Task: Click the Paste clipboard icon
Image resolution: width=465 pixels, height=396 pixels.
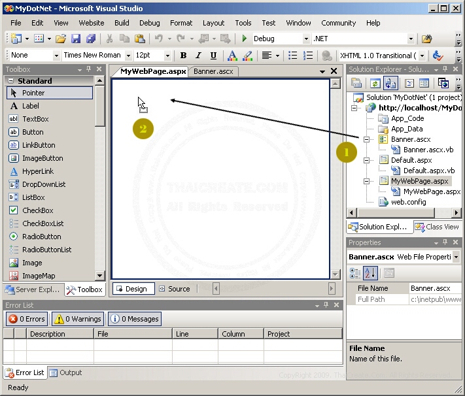Action: (x=139, y=39)
